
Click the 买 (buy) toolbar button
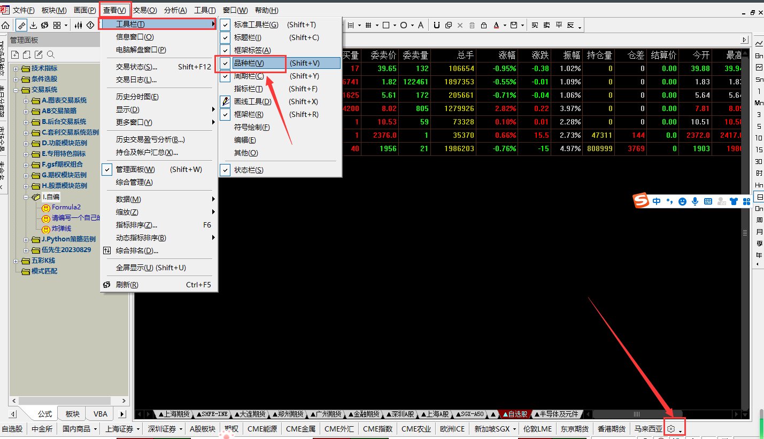click(x=535, y=25)
